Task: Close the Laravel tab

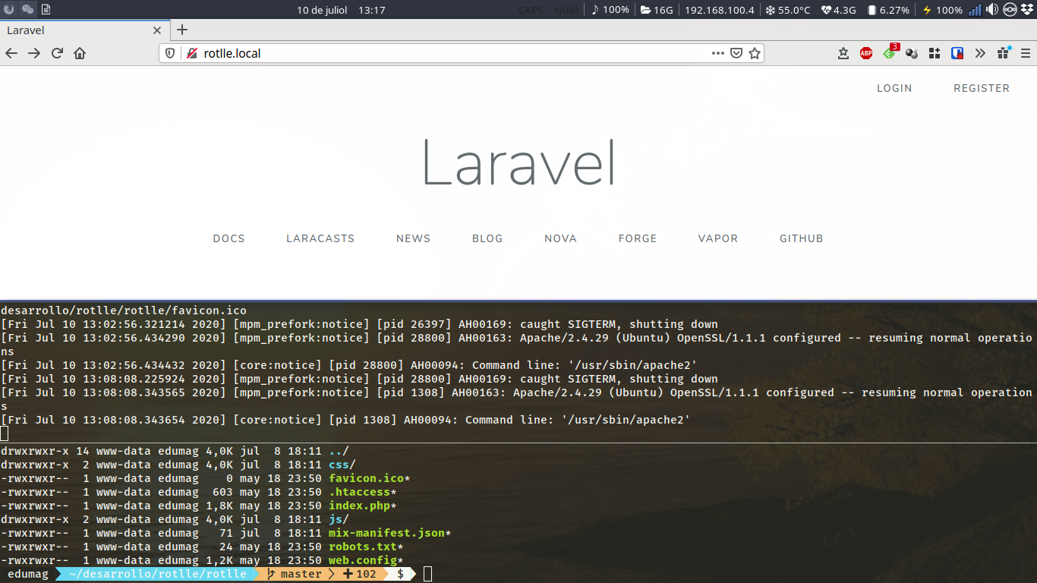Action: (x=157, y=30)
